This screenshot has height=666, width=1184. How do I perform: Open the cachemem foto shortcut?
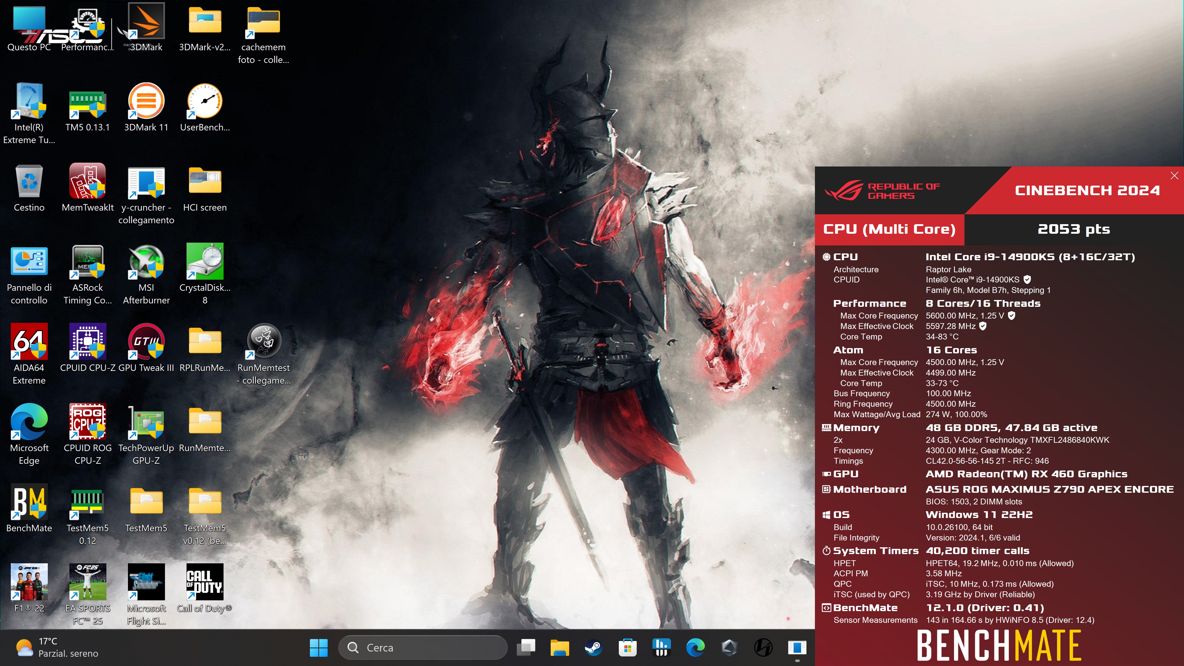(263, 35)
